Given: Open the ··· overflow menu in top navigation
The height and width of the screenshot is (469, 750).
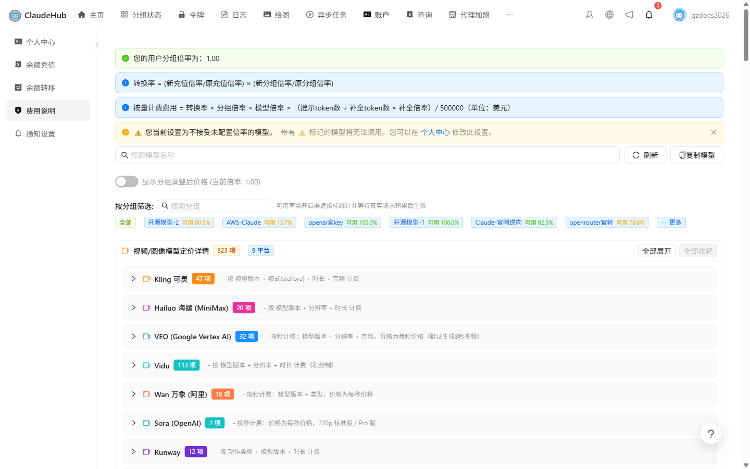Looking at the screenshot, I should 509,15.
